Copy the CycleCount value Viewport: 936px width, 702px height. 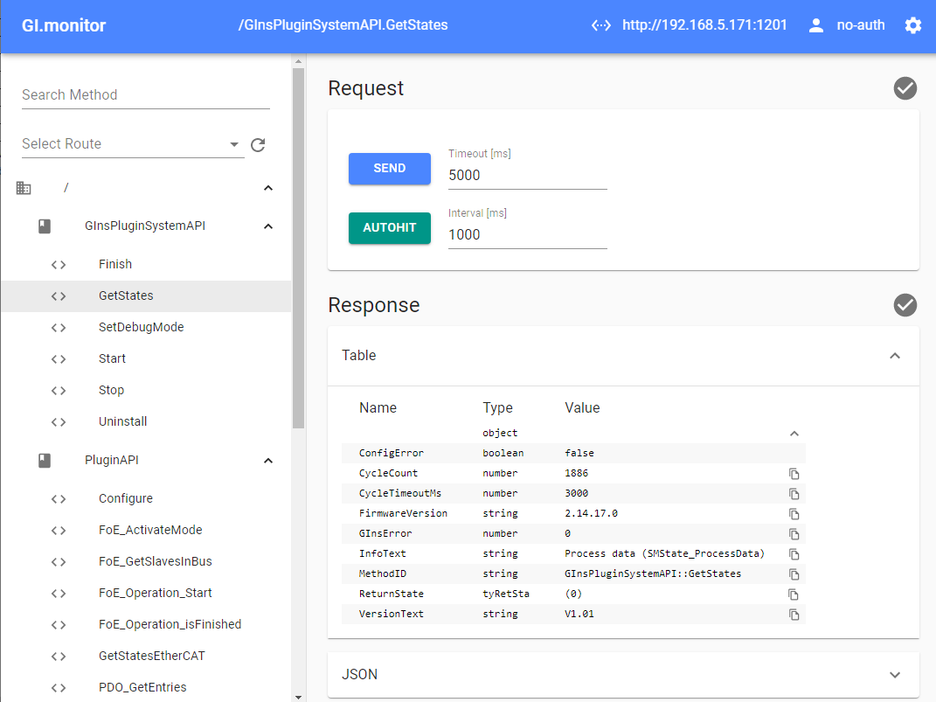pyautogui.click(x=794, y=474)
